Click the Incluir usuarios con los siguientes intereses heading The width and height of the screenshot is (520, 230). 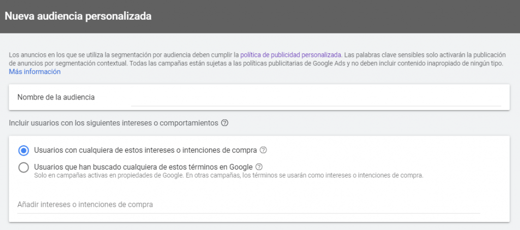coord(114,123)
